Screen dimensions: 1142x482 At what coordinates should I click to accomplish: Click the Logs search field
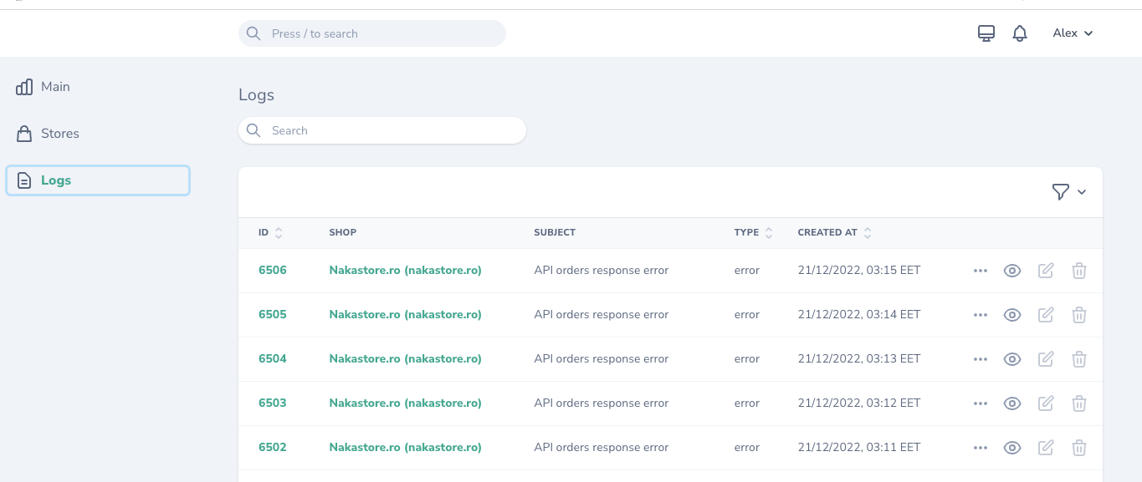click(x=382, y=130)
